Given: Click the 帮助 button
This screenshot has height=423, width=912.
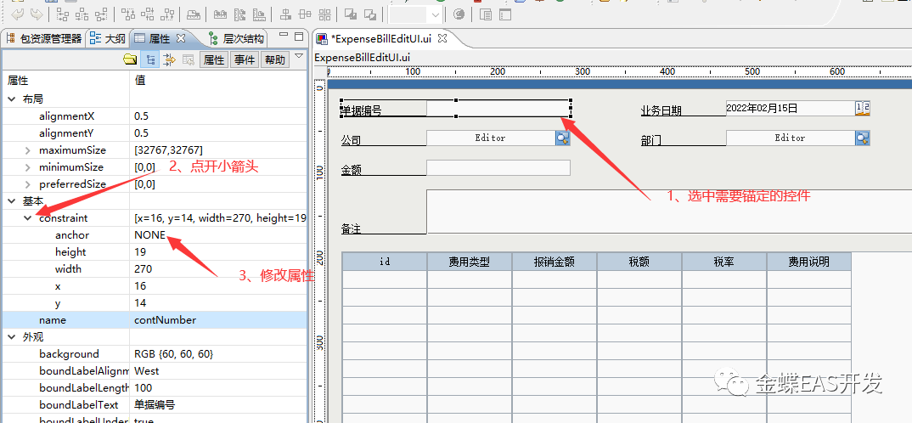Looking at the screenshot, I should [274, 59].
